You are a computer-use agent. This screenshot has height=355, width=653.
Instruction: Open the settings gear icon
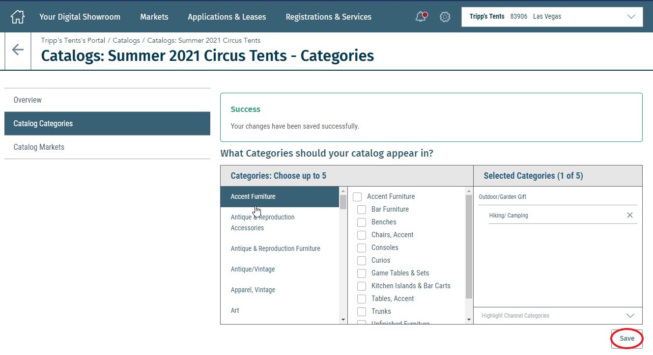[x=445, y=17]
